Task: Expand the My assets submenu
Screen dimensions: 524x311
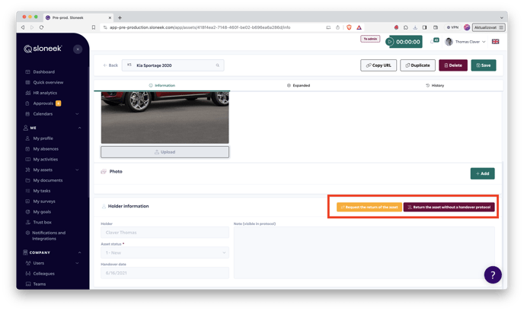Action: (x=78, y=170)
